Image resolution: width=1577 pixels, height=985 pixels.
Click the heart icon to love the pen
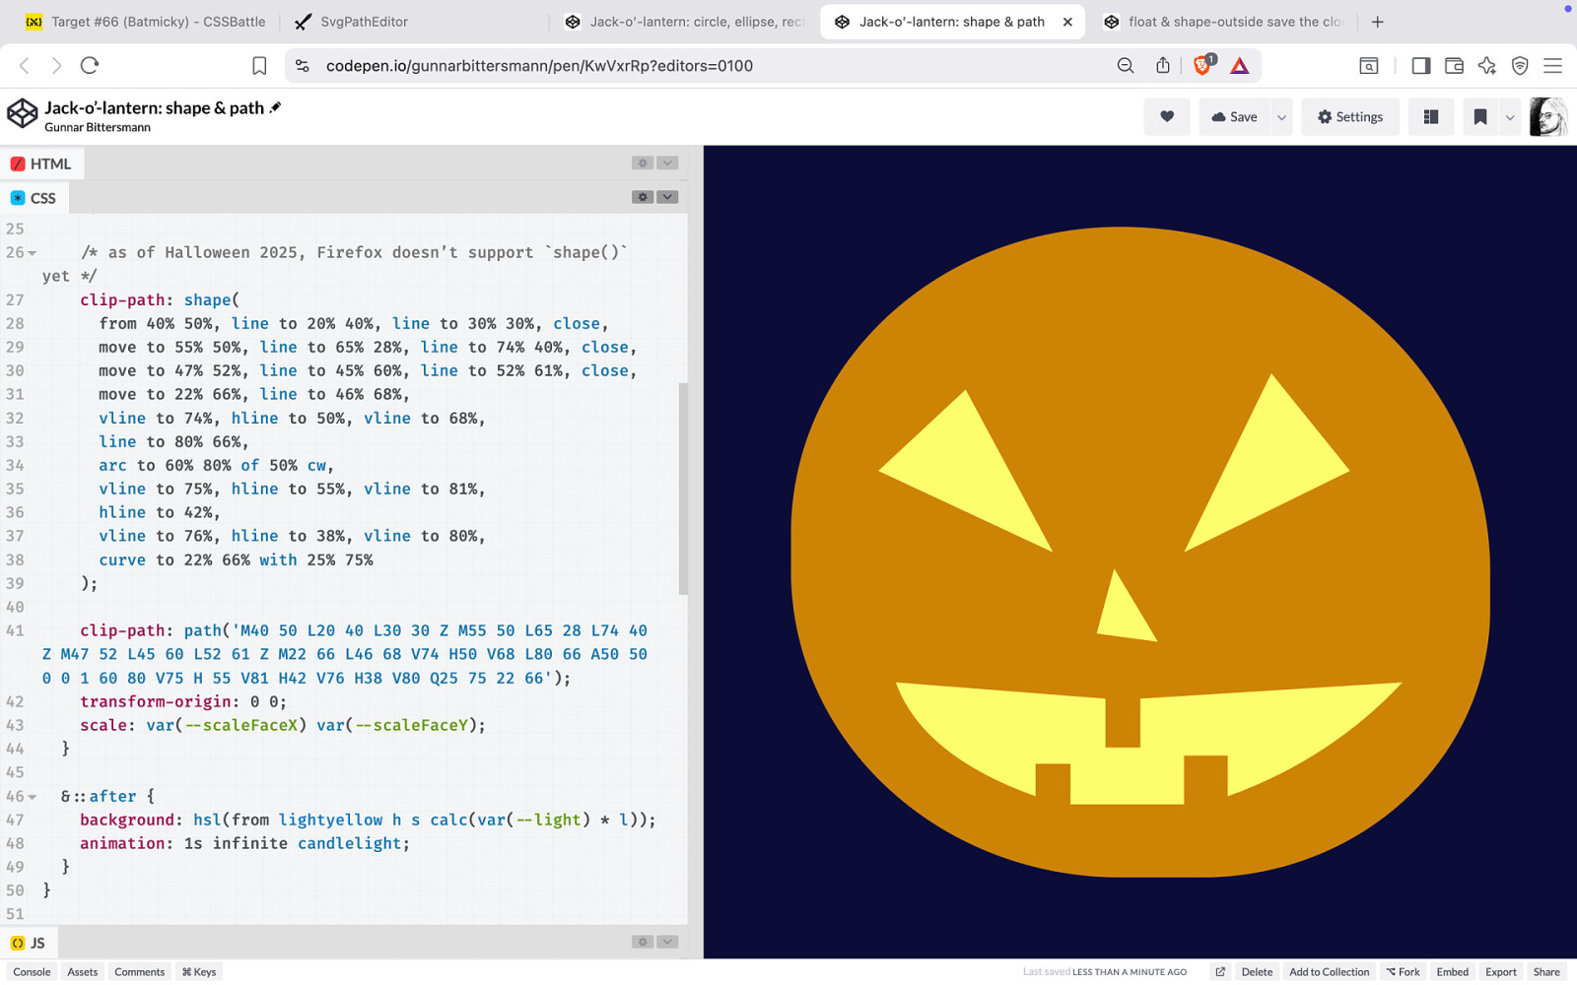(1167, 117)
